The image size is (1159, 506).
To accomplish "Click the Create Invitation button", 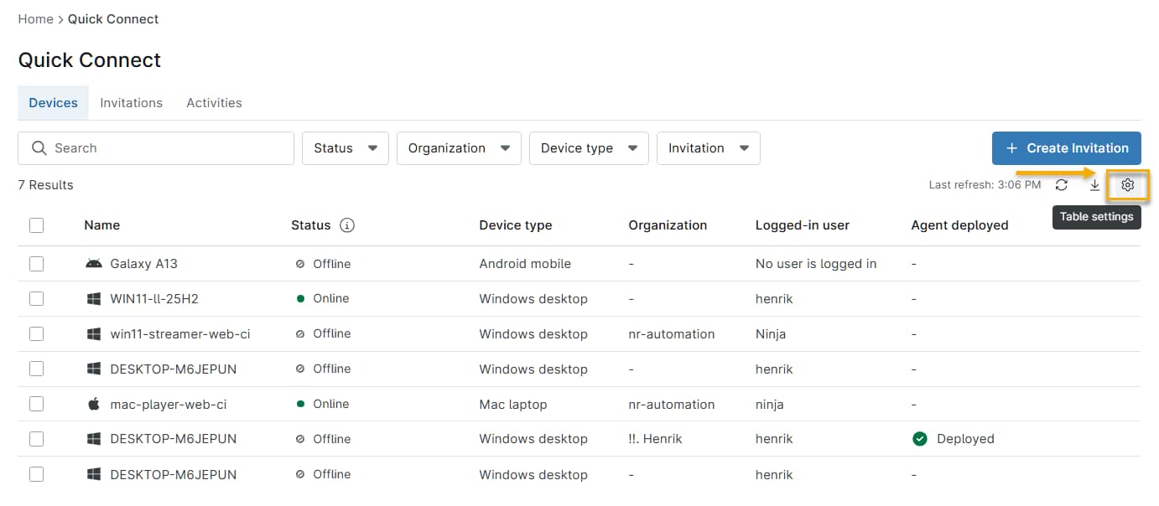I will (x=1066, y=148).
